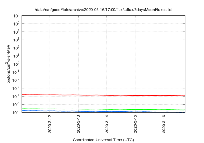The height and width of the screenshot is (143, 204).
Task: Click the 2020-3-15 date tick label
Action: point(135,124)
